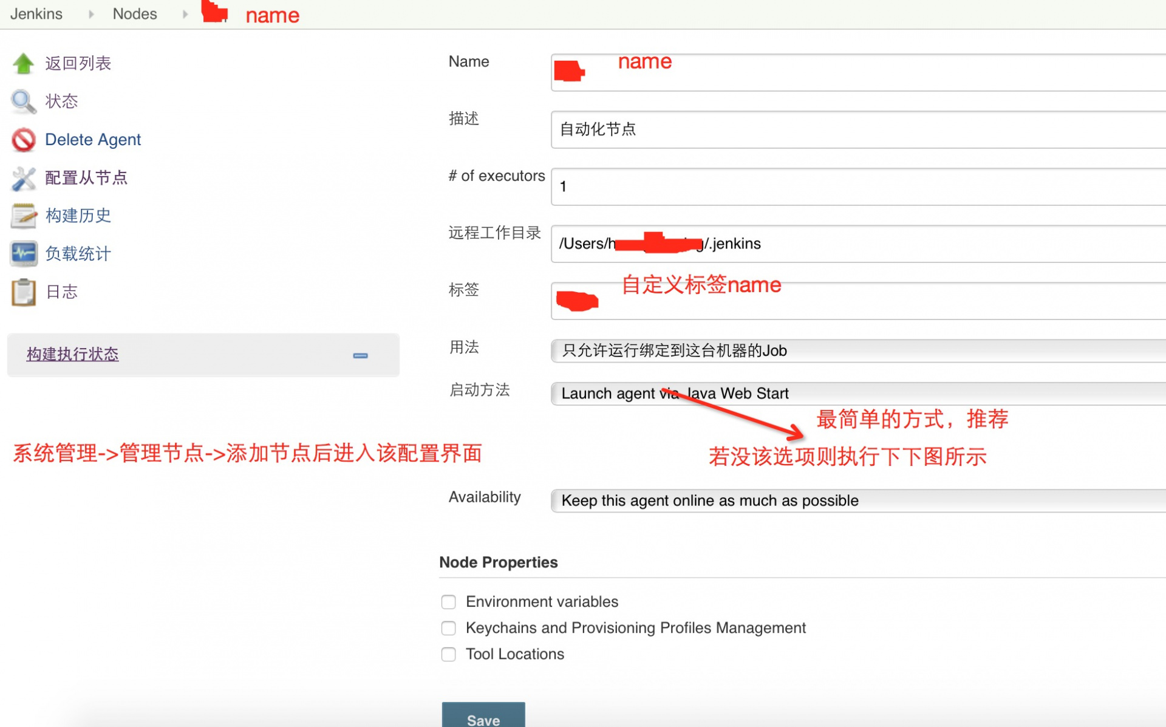Open the 用法 dropdown
The width and height of the screenshot is (1166, 727).
tap(858, 350)
